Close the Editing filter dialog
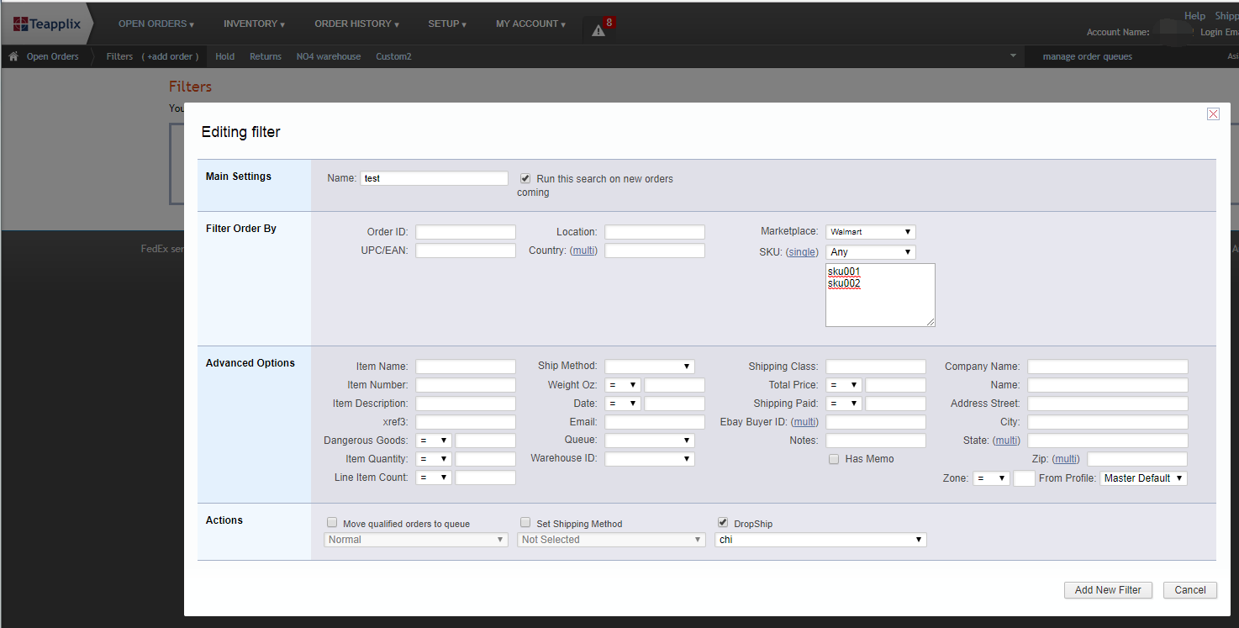 [x=1213, y=114]
